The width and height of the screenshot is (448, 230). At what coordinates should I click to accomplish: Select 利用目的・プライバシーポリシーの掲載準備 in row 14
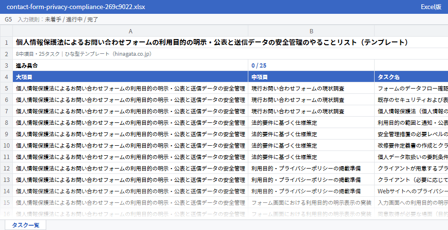[x=311, y=191]
